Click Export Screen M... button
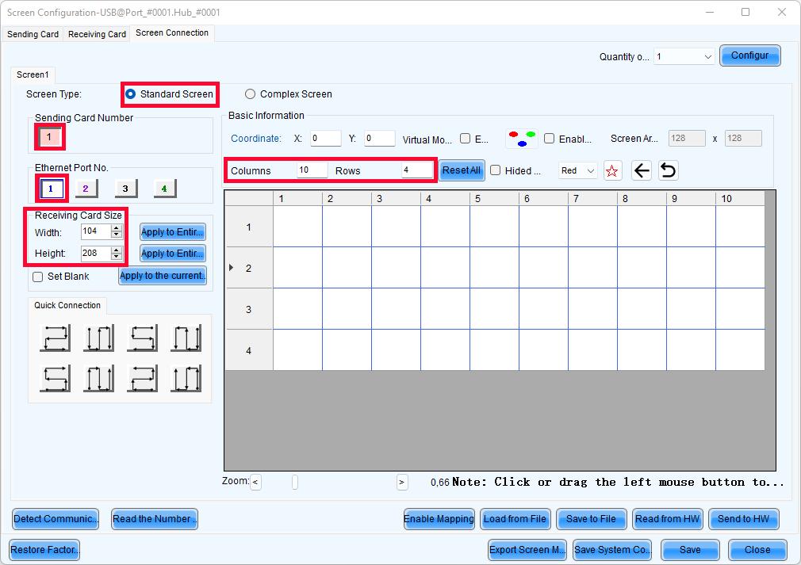 [x=527, y=550]
